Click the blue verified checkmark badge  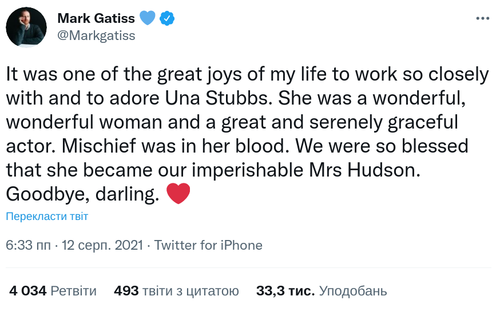point(166,18)
